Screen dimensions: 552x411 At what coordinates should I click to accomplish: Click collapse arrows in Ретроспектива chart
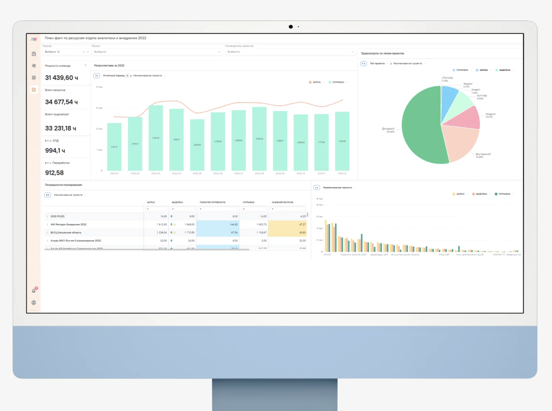(97, 76)
